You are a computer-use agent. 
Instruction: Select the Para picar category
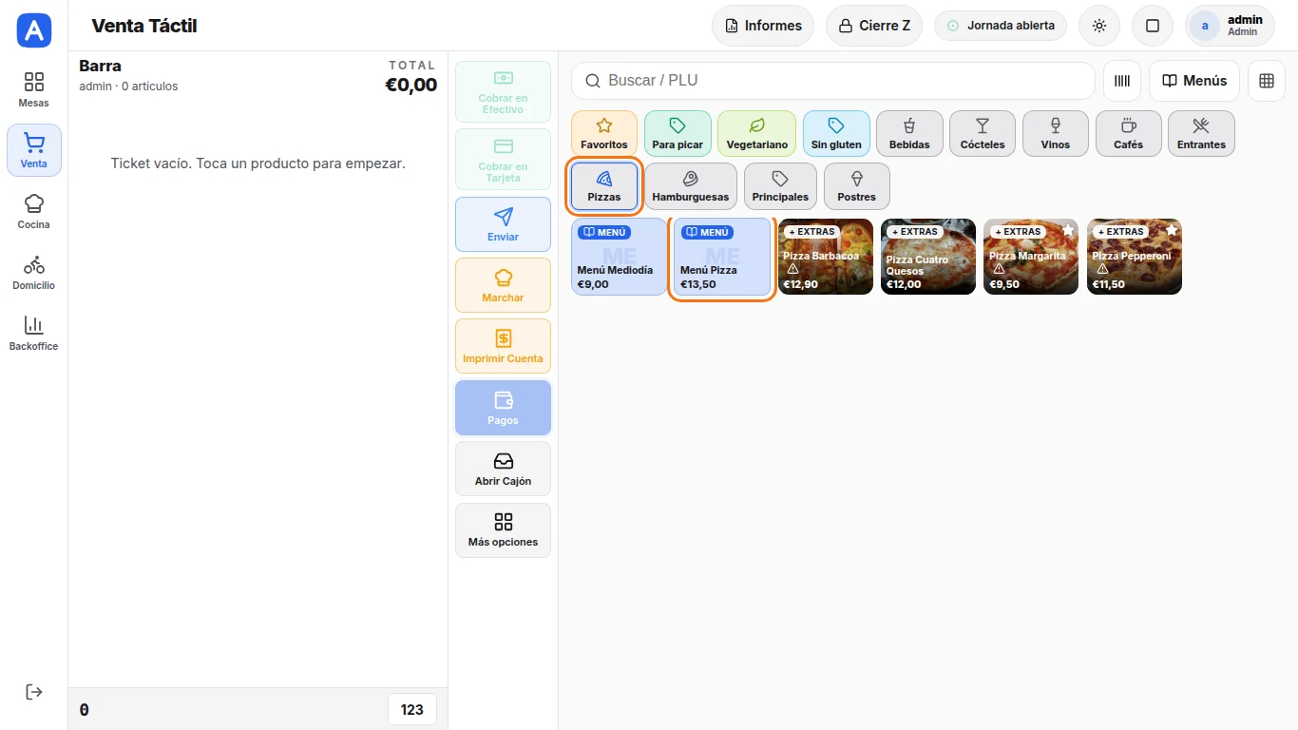coord(678,133)
